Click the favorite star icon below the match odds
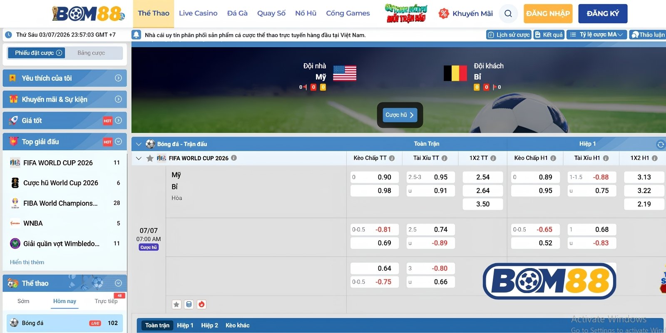The height and width of the screenshot is (333, 666). tap(176, 304)
